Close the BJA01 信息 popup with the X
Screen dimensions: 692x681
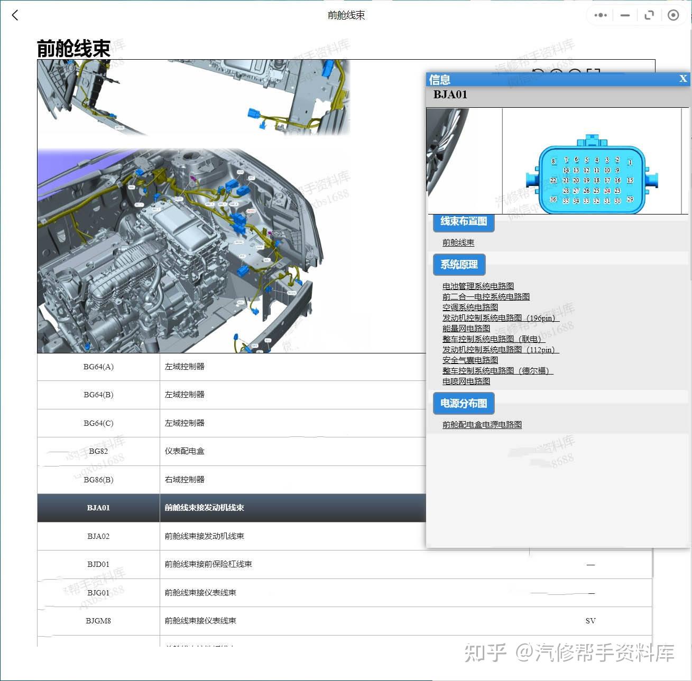pyautogui.click(x=683, y=79)
